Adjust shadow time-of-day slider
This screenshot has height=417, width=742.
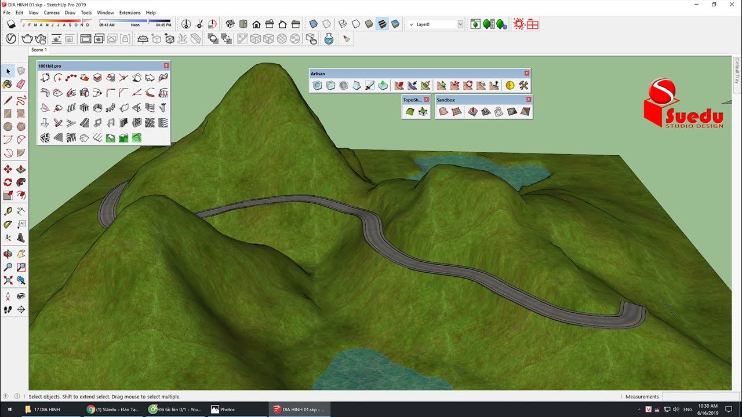tap(135, 21)
